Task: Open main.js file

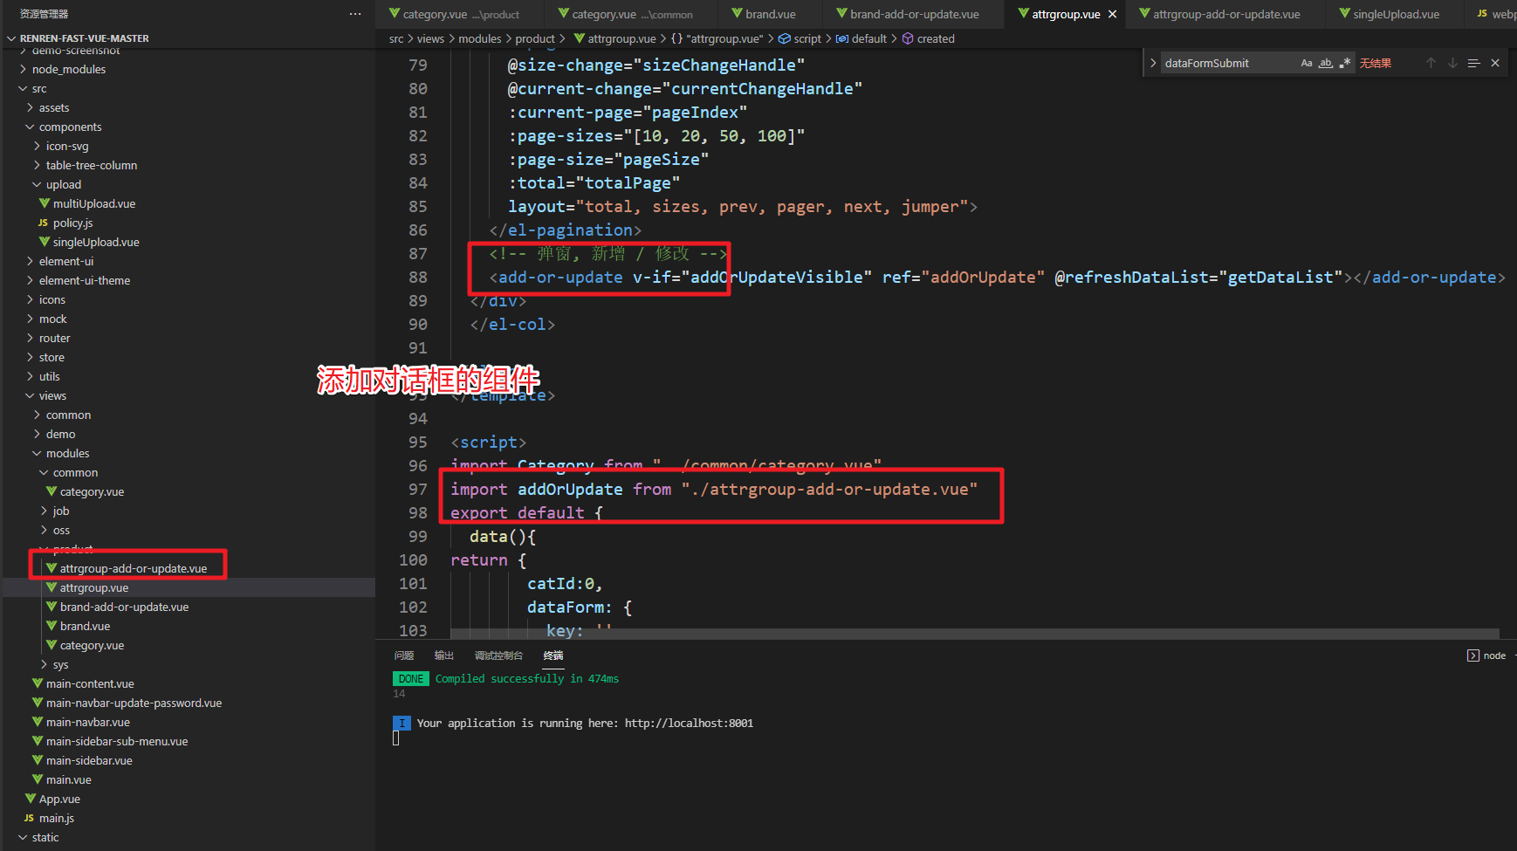Action: click(x=57, y=819)
